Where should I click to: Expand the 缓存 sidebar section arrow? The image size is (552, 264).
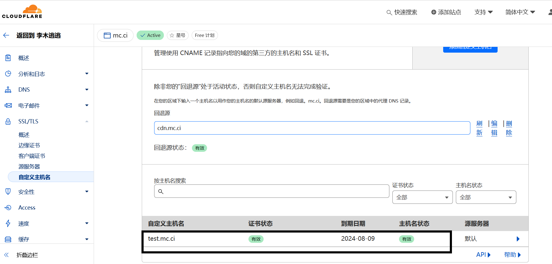click(x=87, y=239)
